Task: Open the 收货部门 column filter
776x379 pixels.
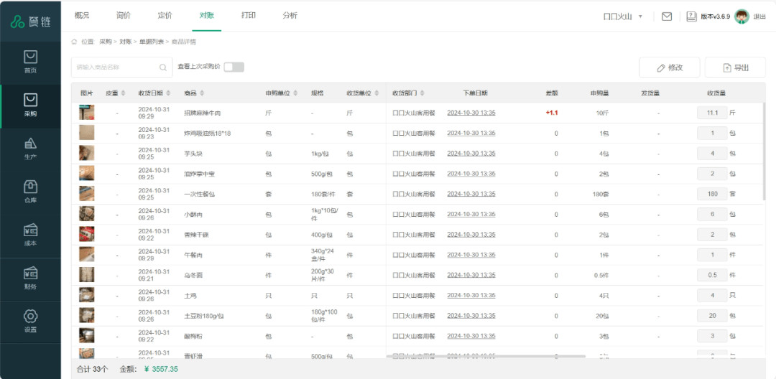Action: coord(422,93)
